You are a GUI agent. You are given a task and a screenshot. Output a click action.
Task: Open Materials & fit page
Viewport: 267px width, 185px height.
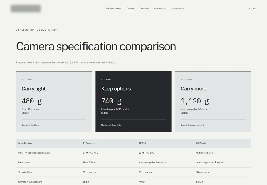[178, 9]
